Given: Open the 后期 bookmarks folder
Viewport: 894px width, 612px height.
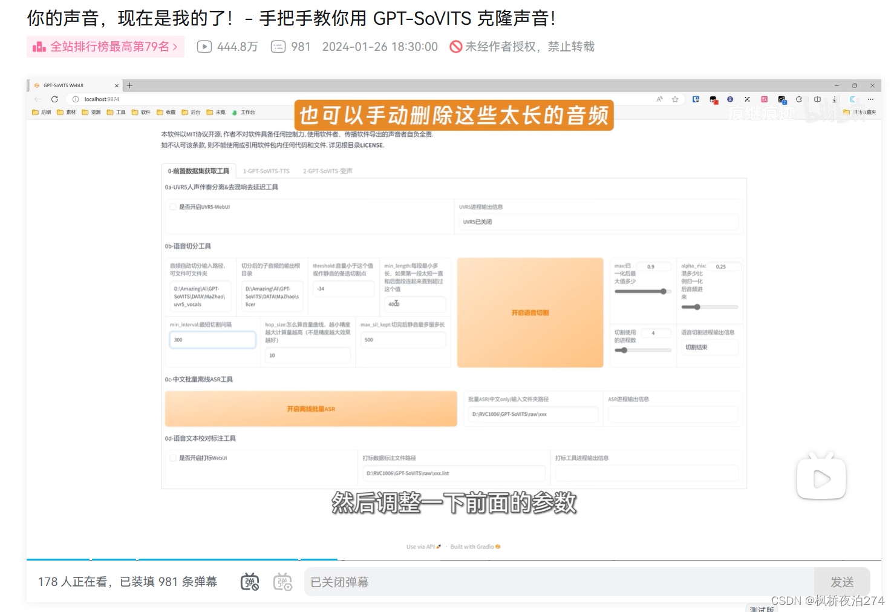Looking at the screenshot, I should pyautogui.click(x=42, y=112).
